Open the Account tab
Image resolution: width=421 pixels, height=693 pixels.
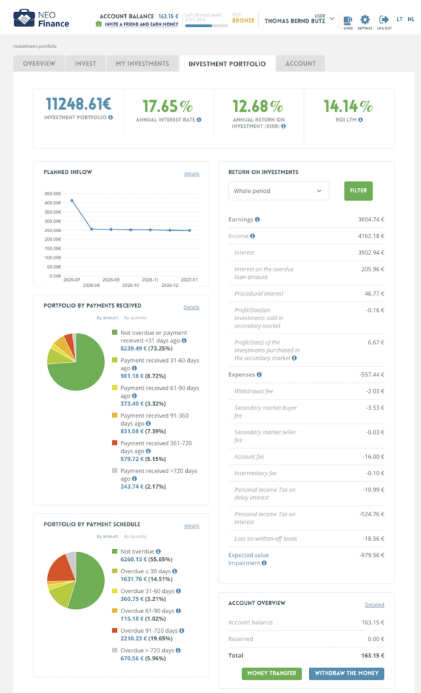(301, 64)
